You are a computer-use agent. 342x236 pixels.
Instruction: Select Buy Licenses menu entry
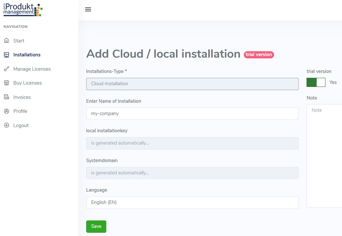28,83
